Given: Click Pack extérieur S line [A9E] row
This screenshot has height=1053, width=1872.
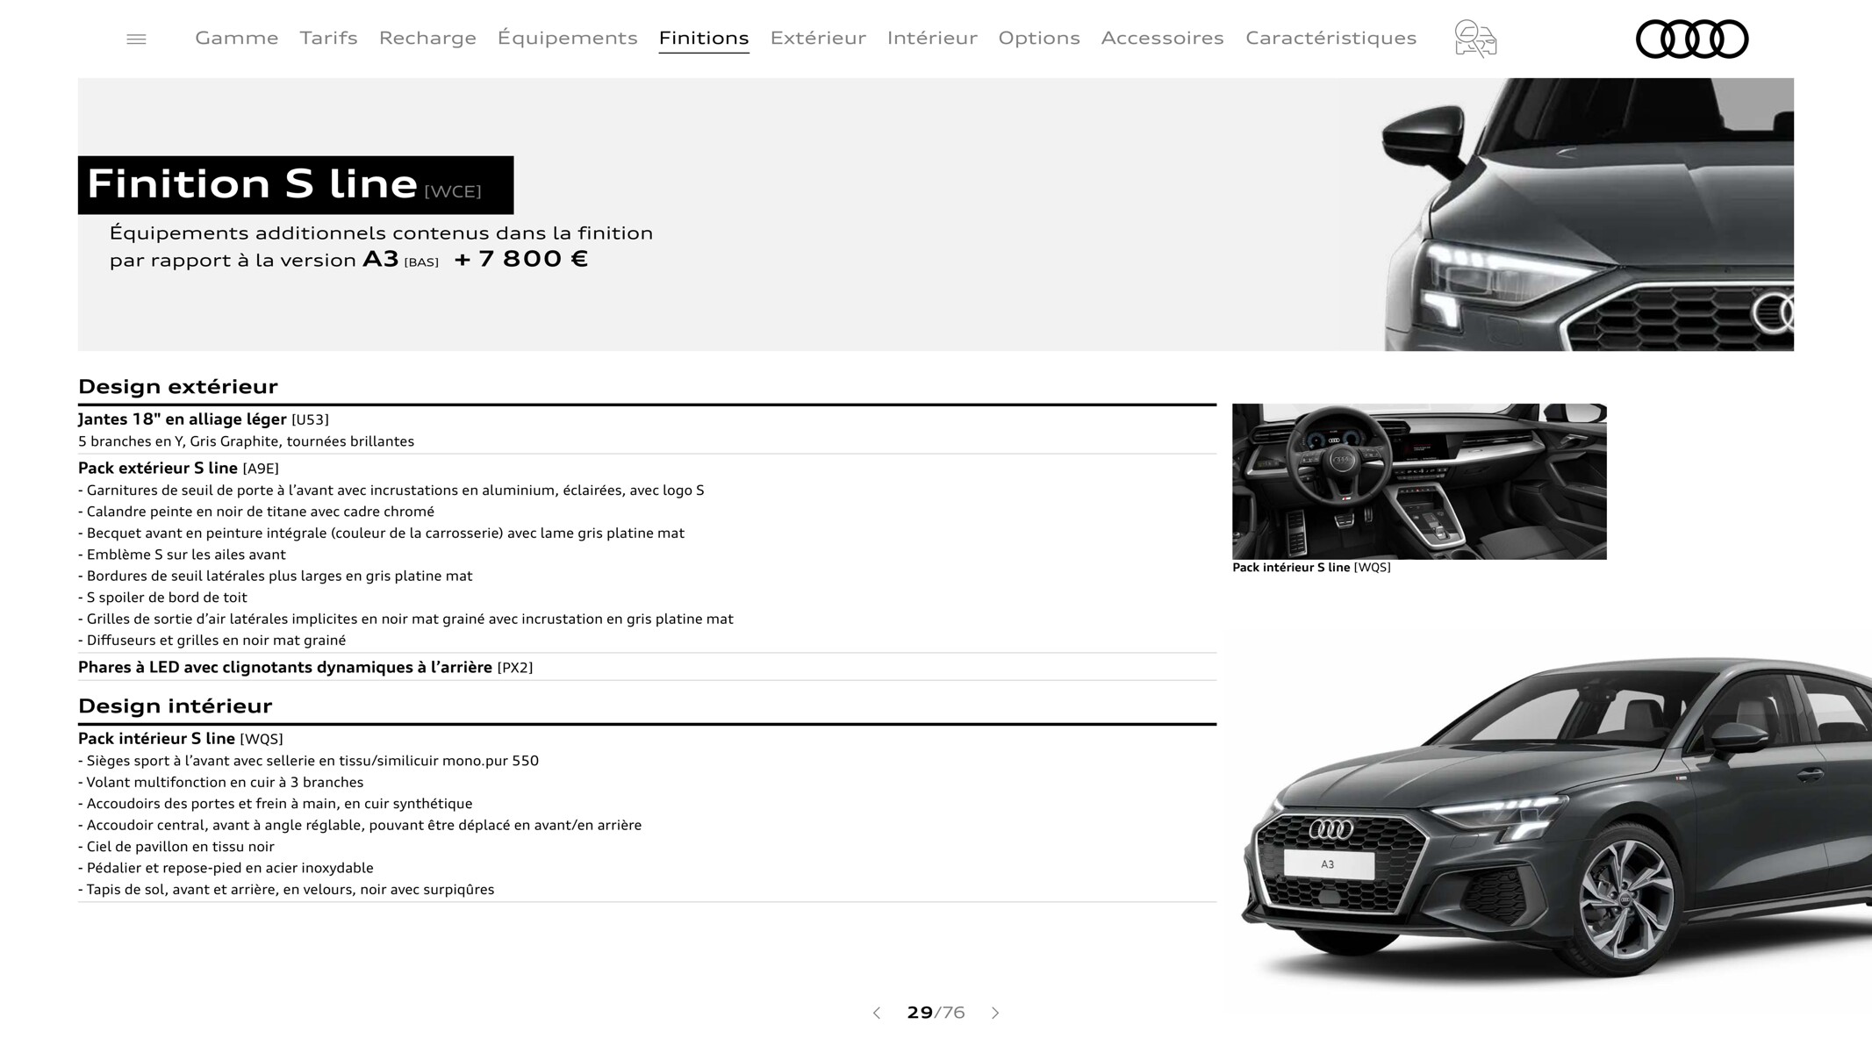Looking at the screenshot, I should [x=178, y=469].
